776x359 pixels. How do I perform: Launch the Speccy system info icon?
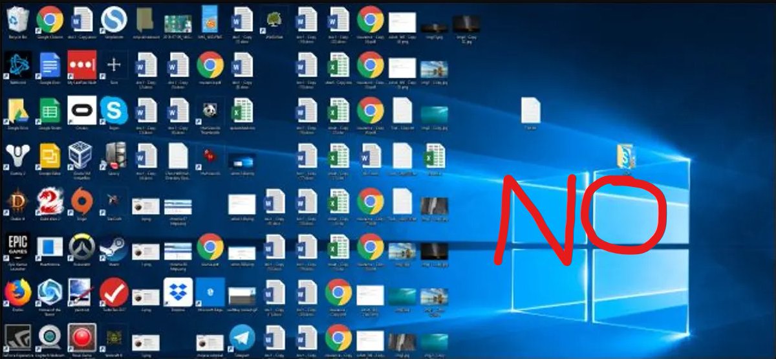[x=113, y=156]
